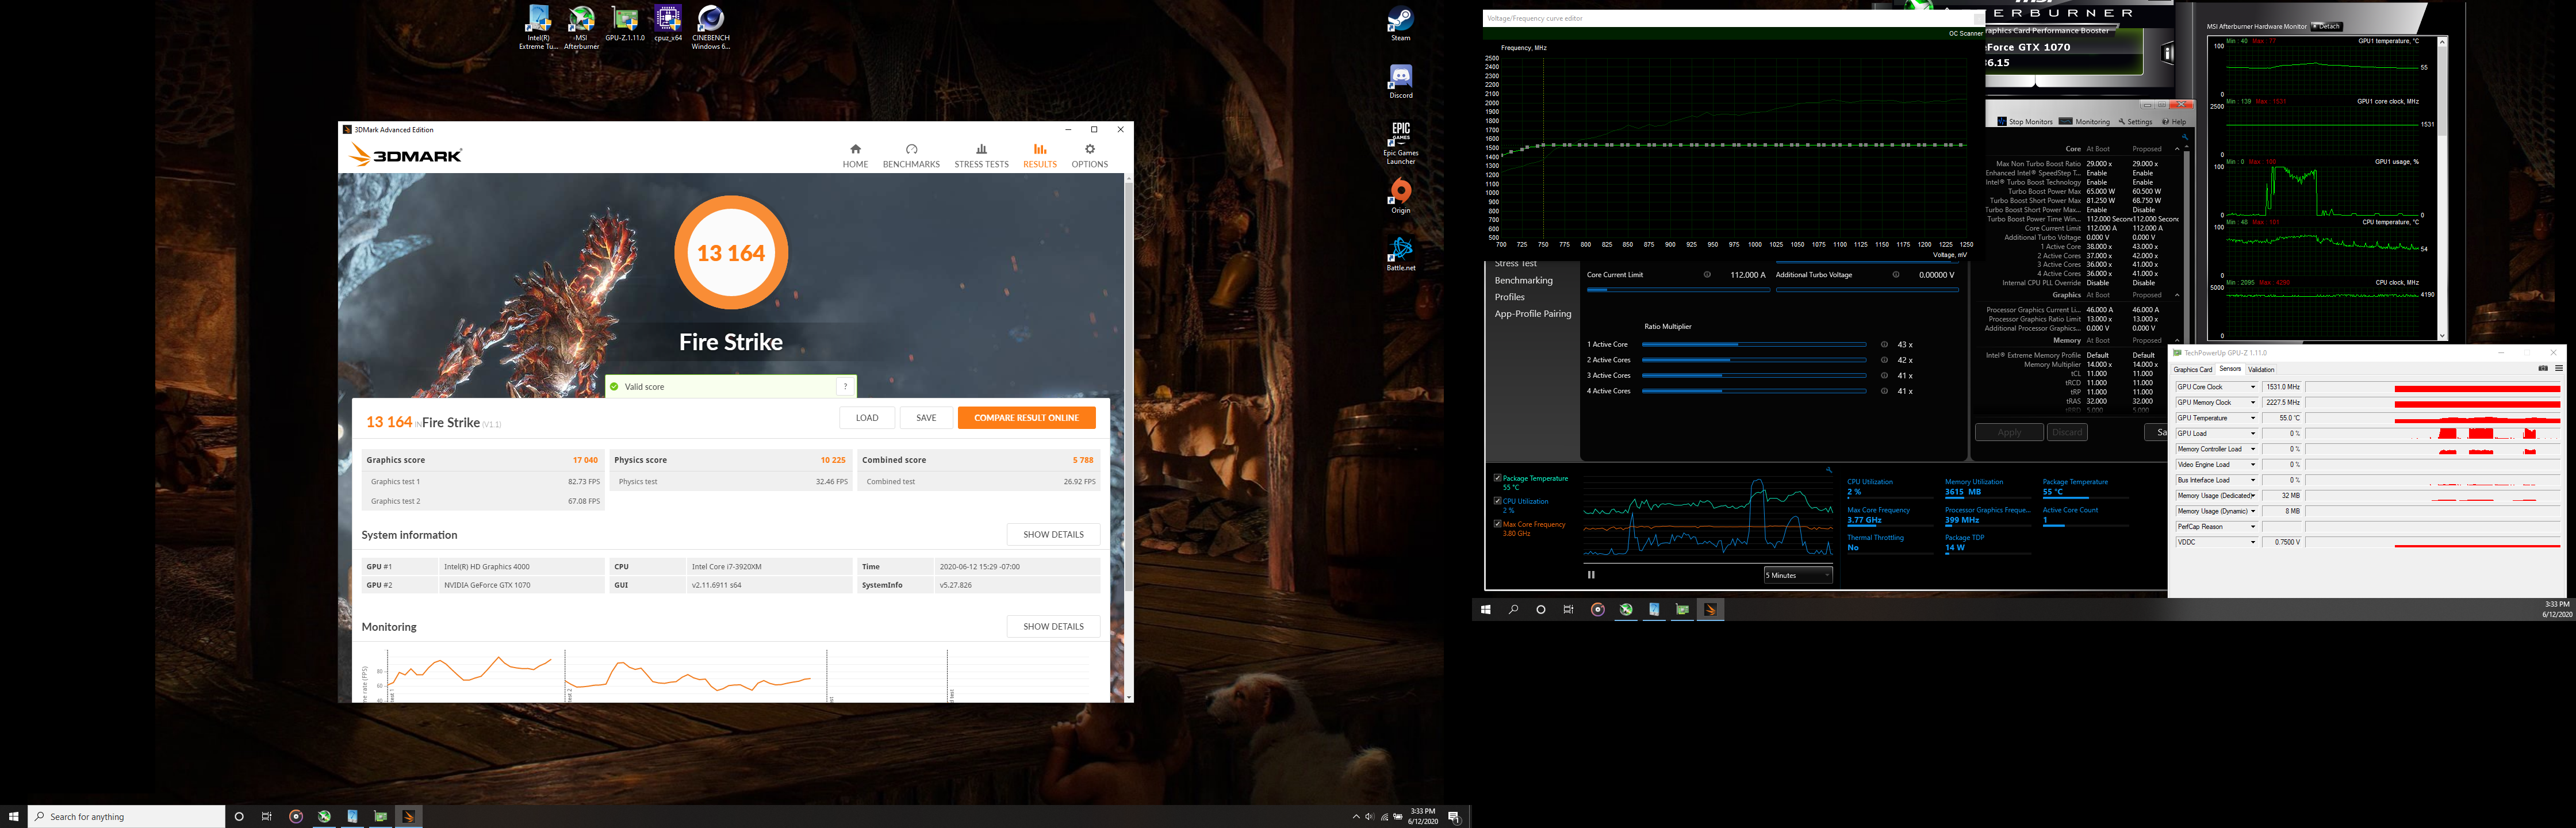Viewport: 2576px width, 828px height.
Task: Click info icon next to Additional Turbo Voltage
Action: 1895,275
